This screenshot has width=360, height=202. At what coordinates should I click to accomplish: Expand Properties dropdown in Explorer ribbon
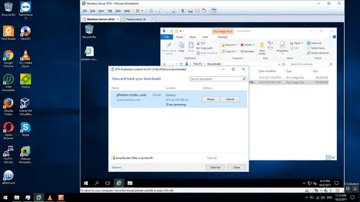pyautogui.click(x=282, y=54)
